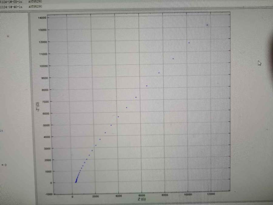Click the 4000 tick label on horizontal axis
This screenshot has width=273, height=205.
pyautogui.click(x=119, y=196)
